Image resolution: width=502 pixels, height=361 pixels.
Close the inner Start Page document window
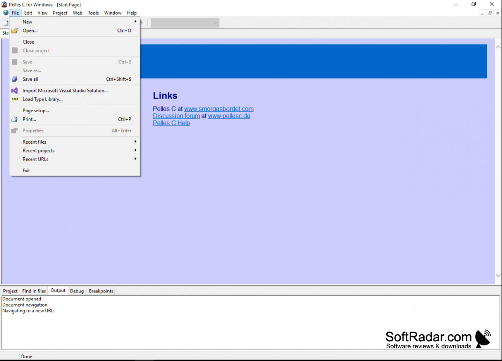pos(497,13)
